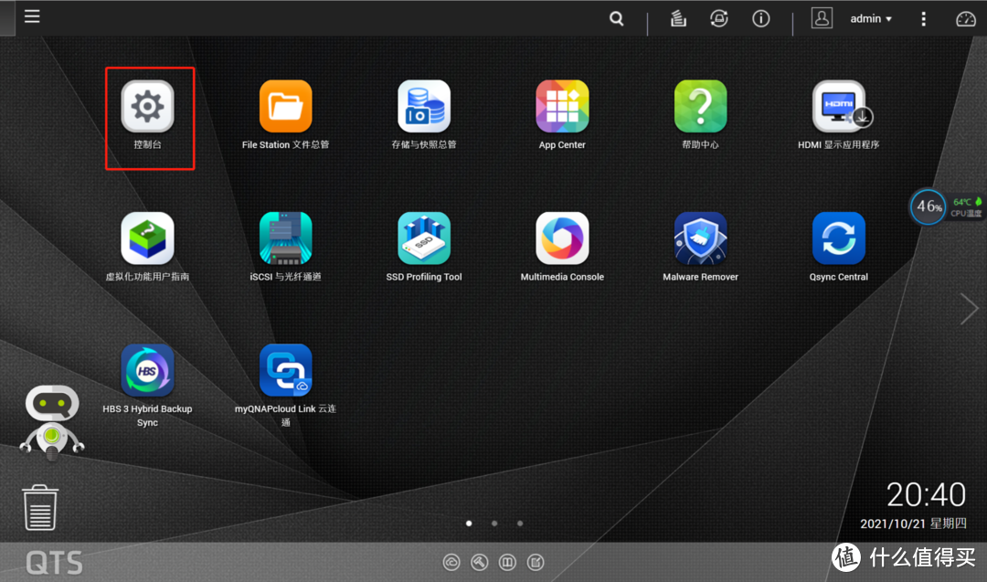Launch HBS 3 Hybrid Backup Sync
The width and height of the screenshot is (987, 582).
pos(147,371)
